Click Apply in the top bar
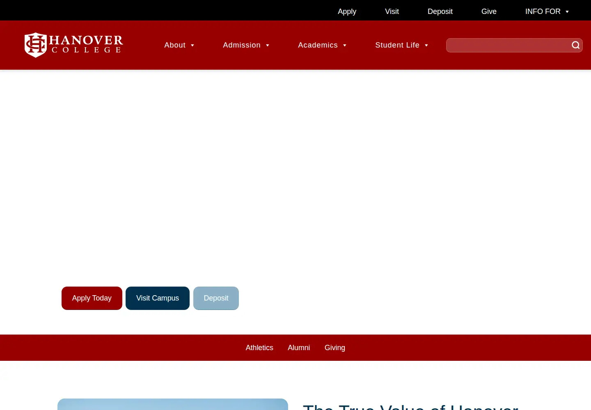Screen dimensions: 591x410 coord(347,11)
